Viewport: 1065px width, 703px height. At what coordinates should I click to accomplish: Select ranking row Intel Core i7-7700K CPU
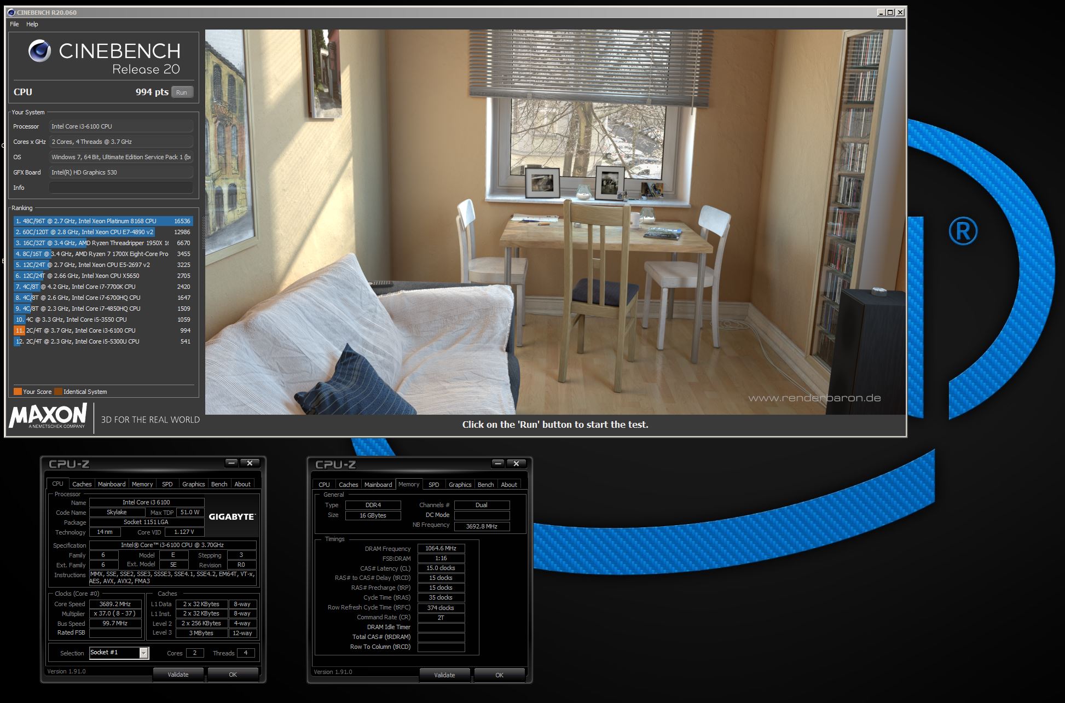pos(103,287)
